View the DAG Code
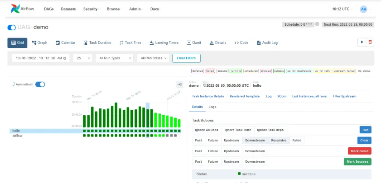Image resolution: width=381 pixels, height=183 pixels. pyautogui.click(x=241, y=42)
